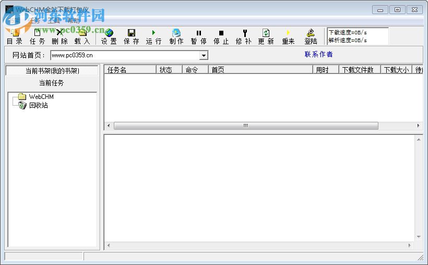Screen dimensions: 428x265
Task: Select the WebCHM folder in tree
Action: coord(41,97)
